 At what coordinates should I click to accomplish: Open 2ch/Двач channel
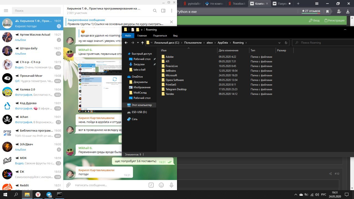click(x=32, y=147)
